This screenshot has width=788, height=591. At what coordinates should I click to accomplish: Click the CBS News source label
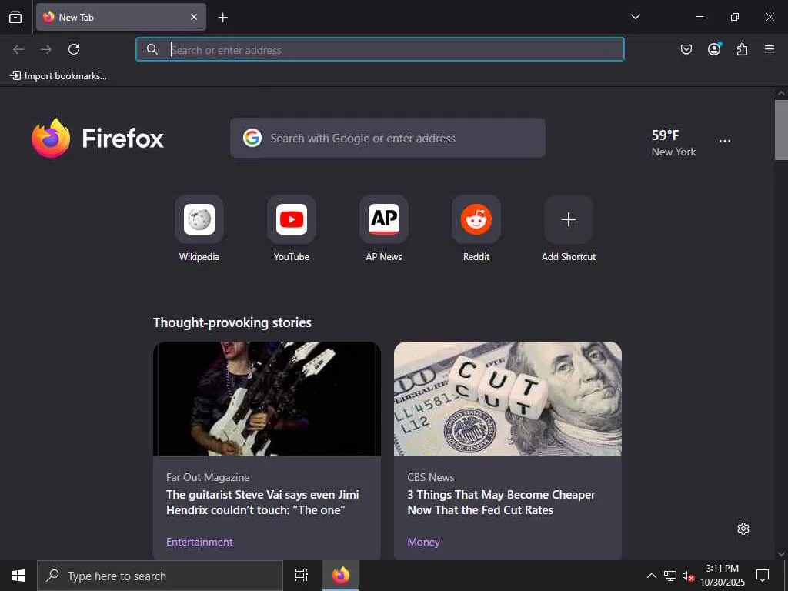(x=431, y=477)
